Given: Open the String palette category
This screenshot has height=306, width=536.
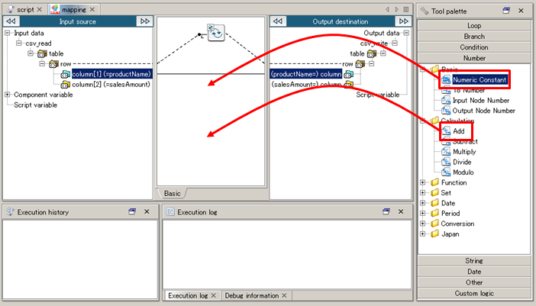Looking at the screenshot, I should click(x=474, y=261).
